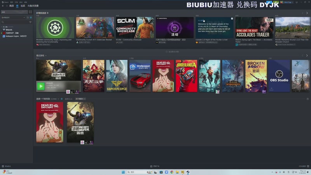The image size is (311, 175).
Task: Open the blue announcements icon in header
Action: click(269, 2)
